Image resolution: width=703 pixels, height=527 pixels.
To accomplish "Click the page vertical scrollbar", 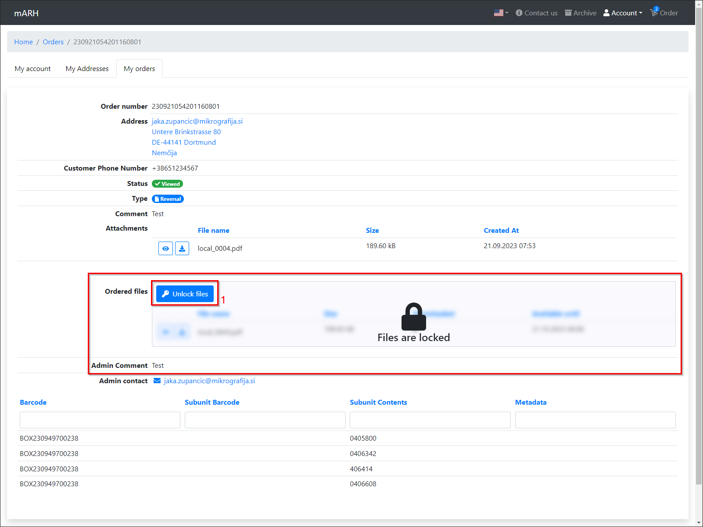I will (699, 263).
